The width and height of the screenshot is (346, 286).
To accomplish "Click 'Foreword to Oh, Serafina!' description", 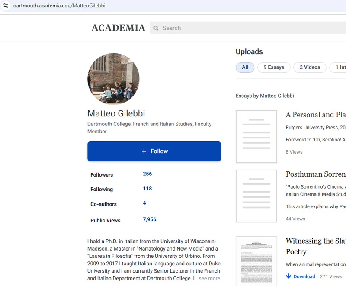I will pyautogui.click(x=316, y=140).
